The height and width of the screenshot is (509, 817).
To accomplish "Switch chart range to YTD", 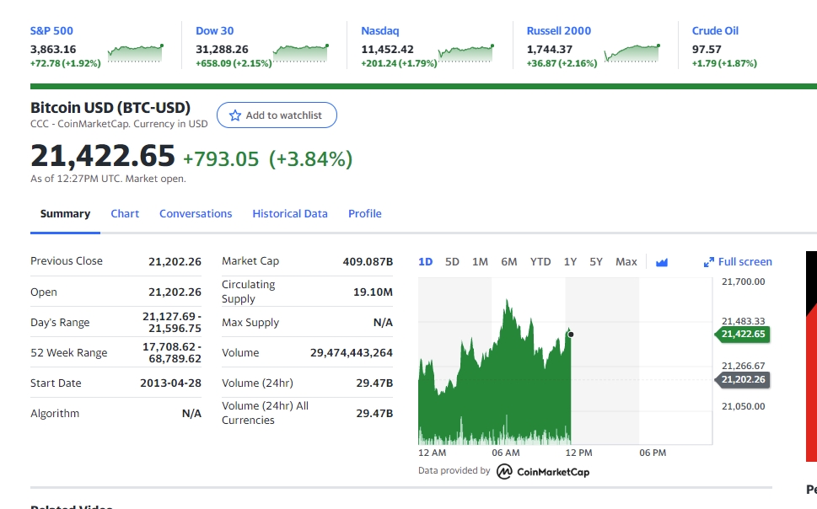I will pyautogui.click(x=540, y=261).
